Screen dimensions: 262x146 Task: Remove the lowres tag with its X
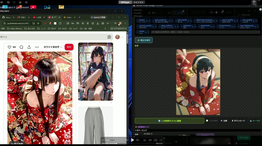click(x=149, y=21)
